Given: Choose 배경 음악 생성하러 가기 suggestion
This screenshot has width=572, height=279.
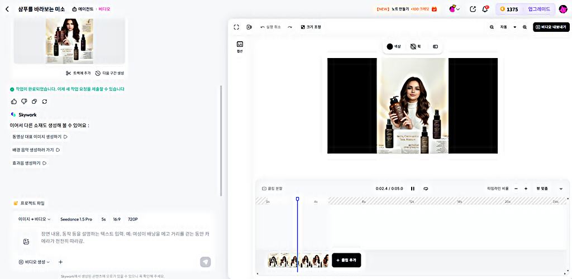Looking at the screenshot, I should (36, 150).
